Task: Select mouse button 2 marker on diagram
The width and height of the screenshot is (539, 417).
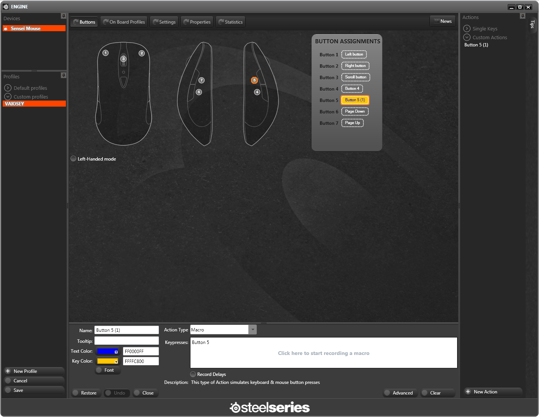Action: [142, 53]
